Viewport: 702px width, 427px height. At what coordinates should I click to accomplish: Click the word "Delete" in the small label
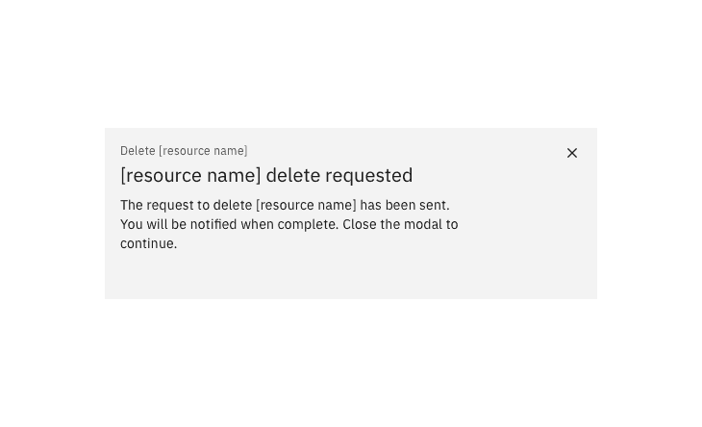click(138, 151)
